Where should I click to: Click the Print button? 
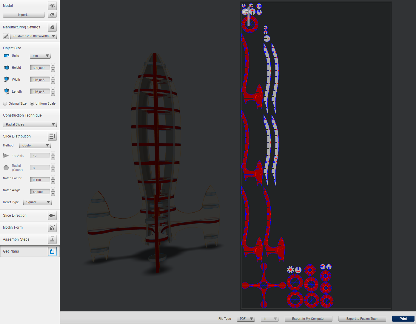click(403, 319)
